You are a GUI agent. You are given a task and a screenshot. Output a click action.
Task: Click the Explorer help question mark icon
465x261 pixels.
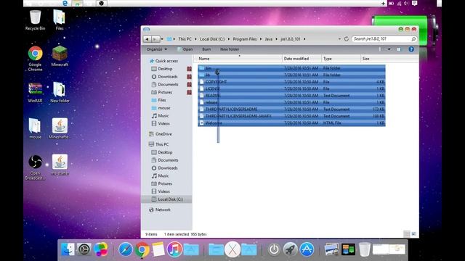[x=411, y=49]
